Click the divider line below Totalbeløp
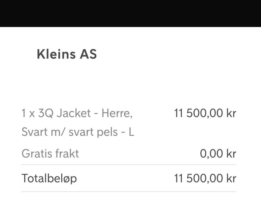This screenshot has width=261, height=204. (129, 192)
